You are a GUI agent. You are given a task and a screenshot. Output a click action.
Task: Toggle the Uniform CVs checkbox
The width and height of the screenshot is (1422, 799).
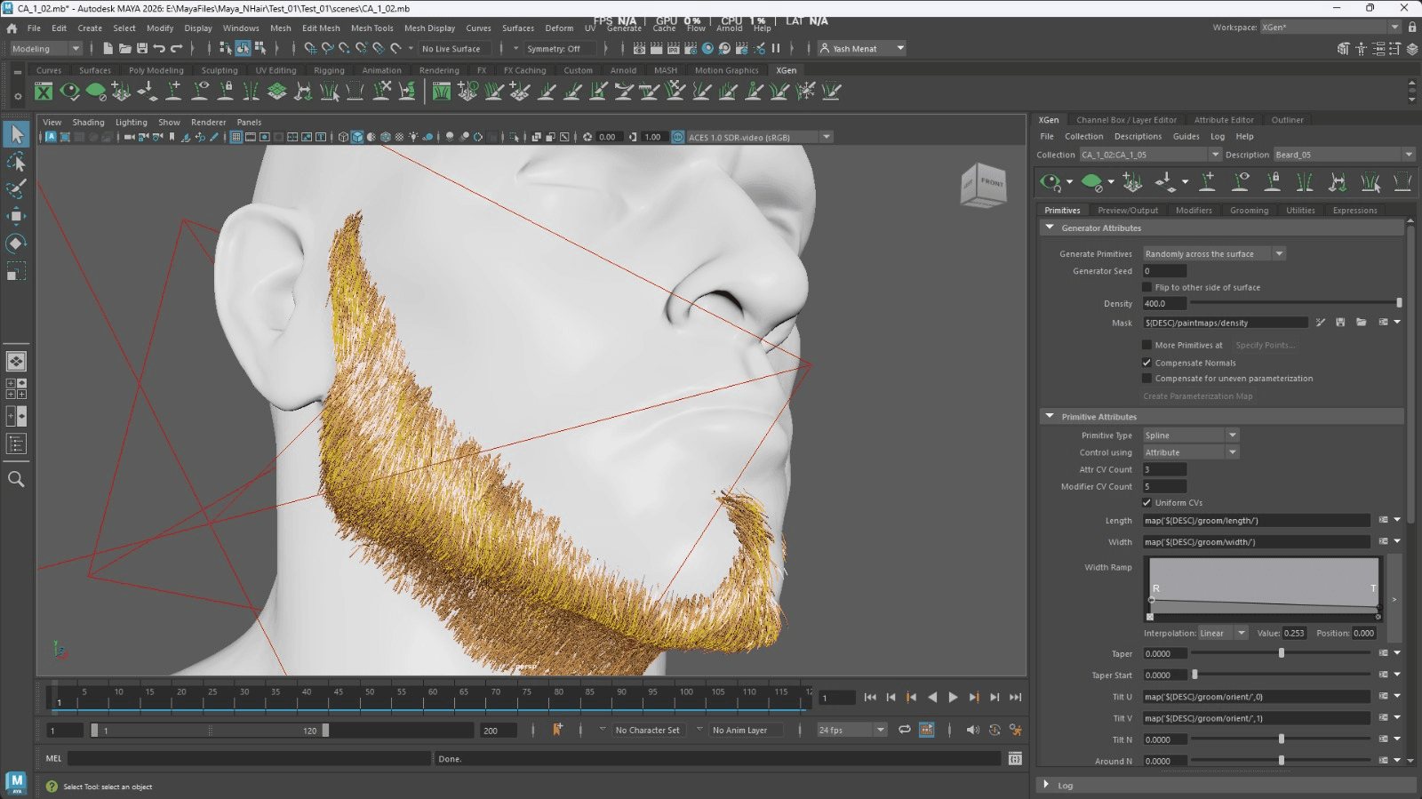click(1146, 503)
